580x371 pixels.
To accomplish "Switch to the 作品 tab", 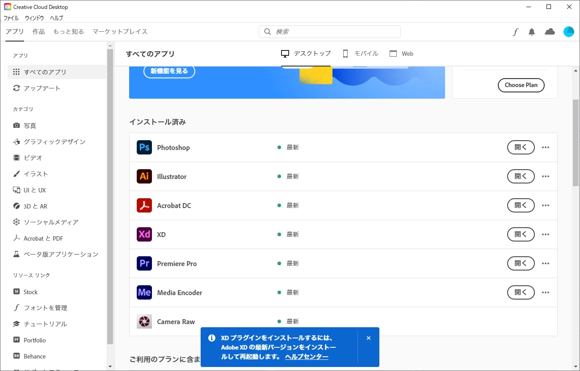I will (38, 32).
